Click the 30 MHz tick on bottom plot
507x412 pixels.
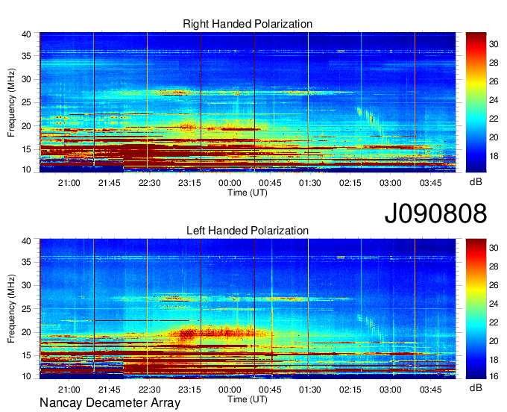click(x=26, y=285)
